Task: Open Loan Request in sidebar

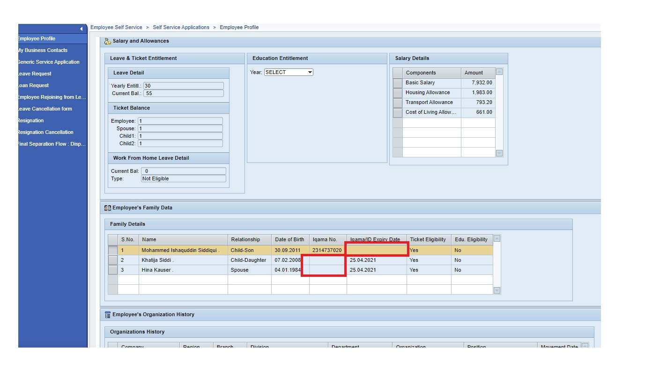Action: 33,85
